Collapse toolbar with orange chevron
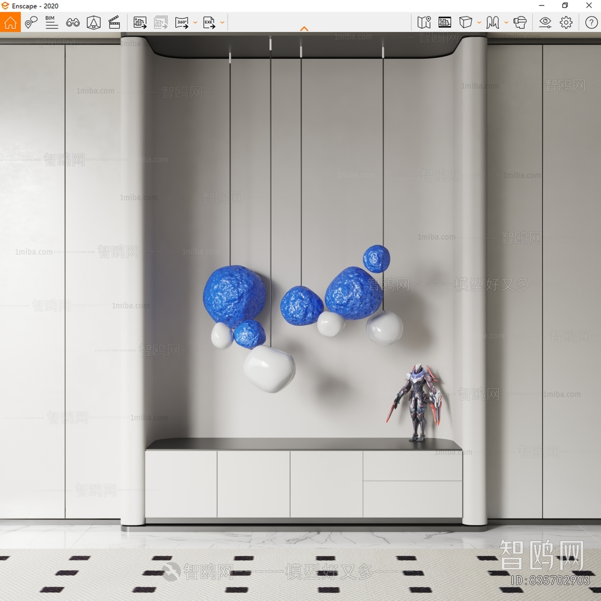This screenshot has height=601, width=601. [x=304, y=29]
